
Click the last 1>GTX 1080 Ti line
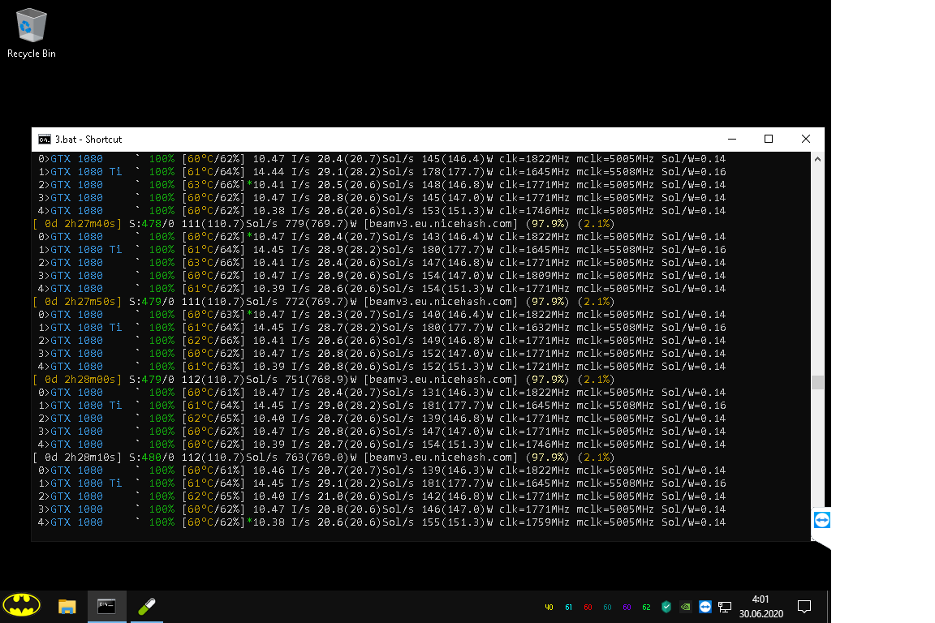381,483
